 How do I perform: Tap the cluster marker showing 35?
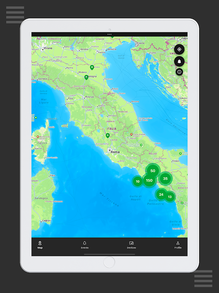pos(165,178)
